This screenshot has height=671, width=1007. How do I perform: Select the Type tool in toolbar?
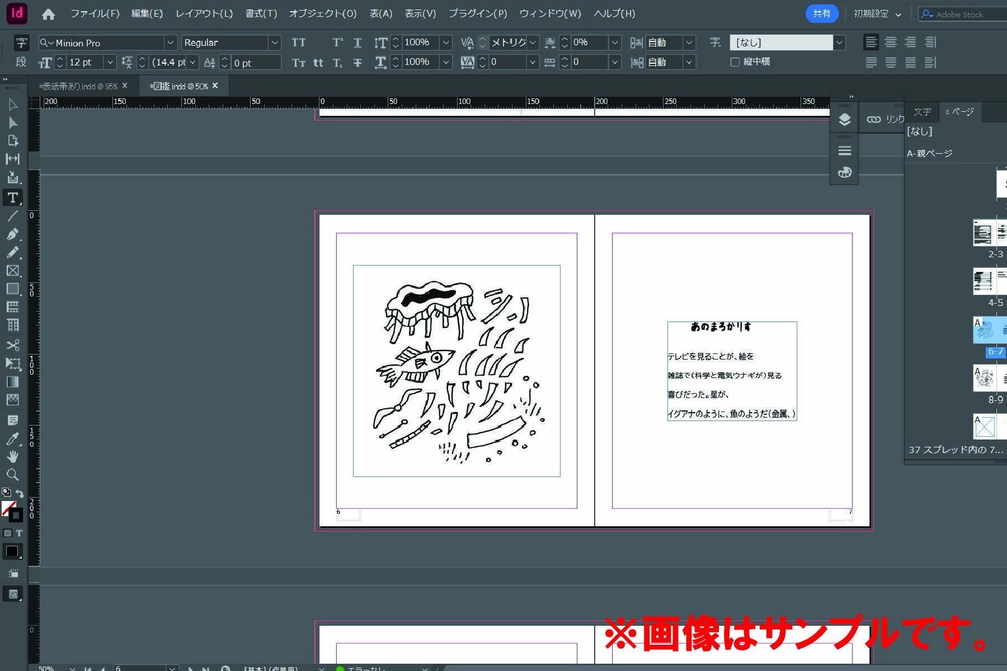pyautogui.click(x=12, y=197)
